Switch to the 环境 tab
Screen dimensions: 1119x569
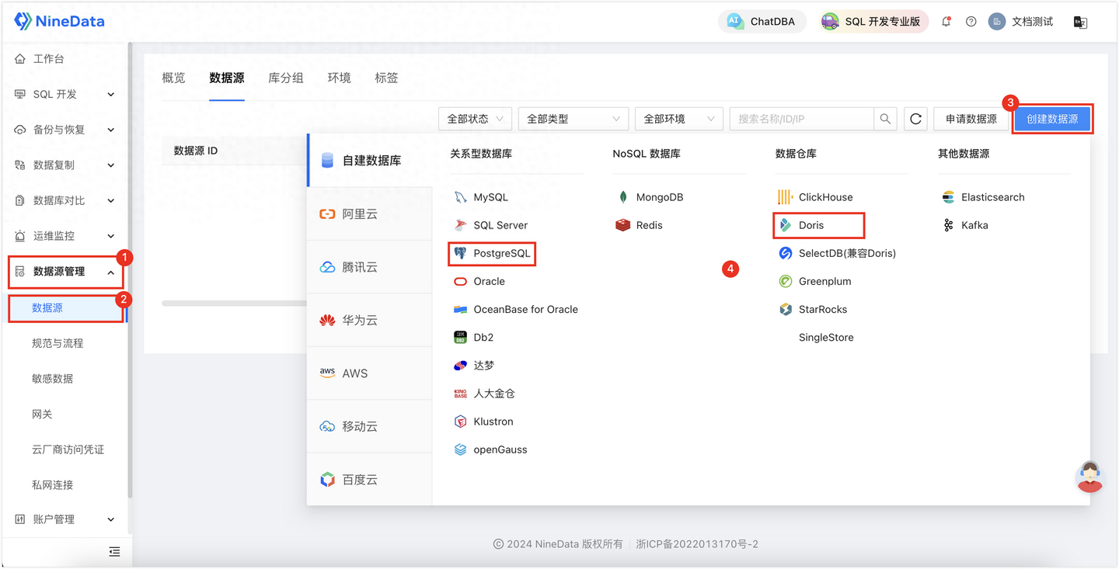(x=339, y=78)
